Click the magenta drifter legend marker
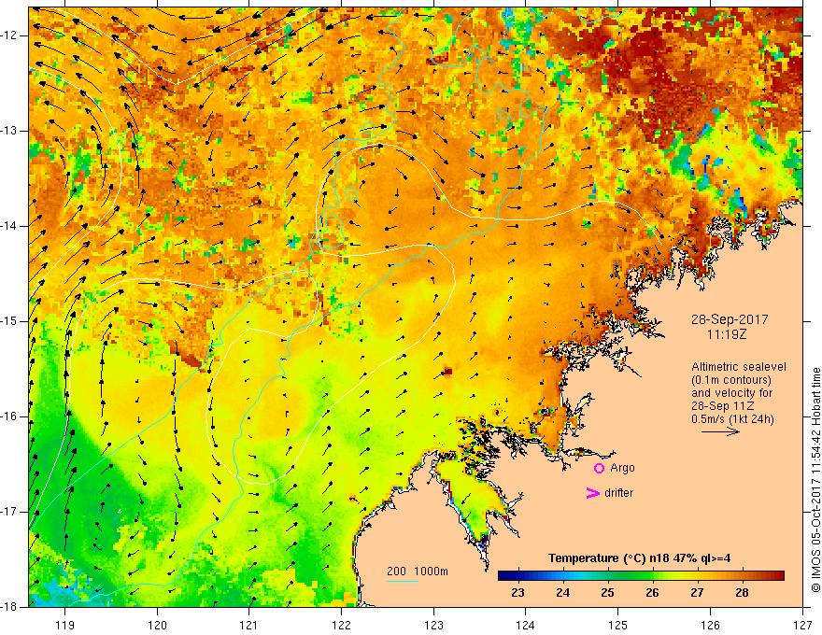The width and height of the screenshot is (822, 635). click(x=592, y=493)
